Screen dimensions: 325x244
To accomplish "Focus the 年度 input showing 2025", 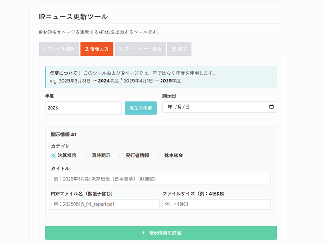I will click(x=84, y=108).
